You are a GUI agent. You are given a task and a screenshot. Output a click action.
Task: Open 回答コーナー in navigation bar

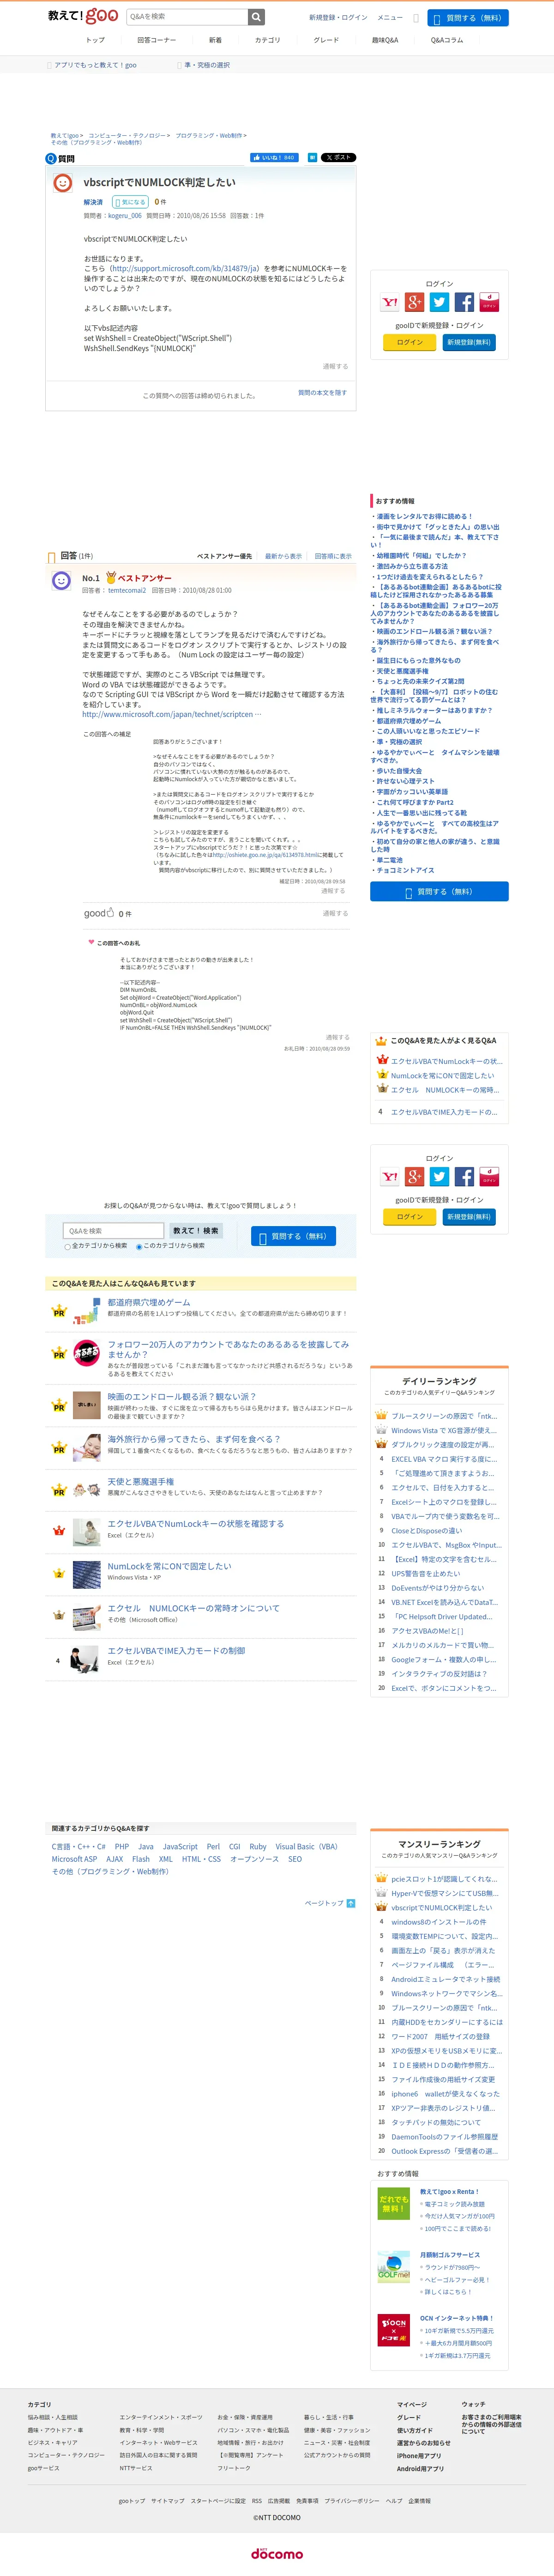[156, 40]
